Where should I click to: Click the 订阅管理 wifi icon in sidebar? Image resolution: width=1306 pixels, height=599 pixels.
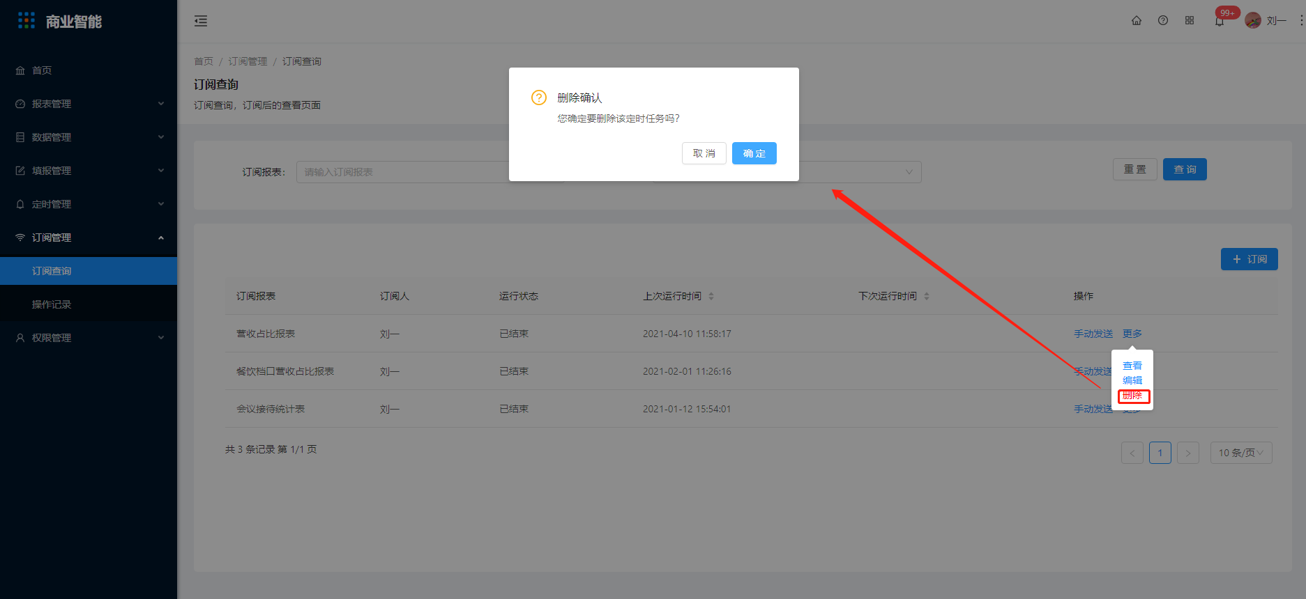pos(20,238)
